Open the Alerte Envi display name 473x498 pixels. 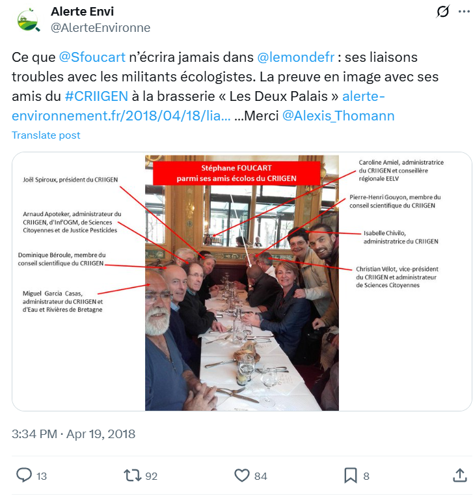82,12
